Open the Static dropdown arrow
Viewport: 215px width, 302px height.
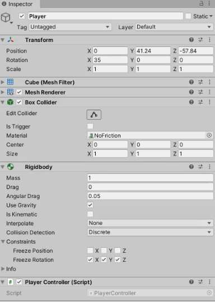[x=211, y=16]
